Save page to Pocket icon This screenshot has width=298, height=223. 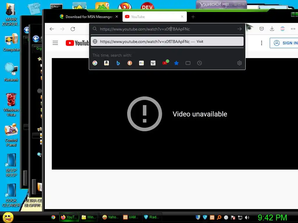pos(262,29)
